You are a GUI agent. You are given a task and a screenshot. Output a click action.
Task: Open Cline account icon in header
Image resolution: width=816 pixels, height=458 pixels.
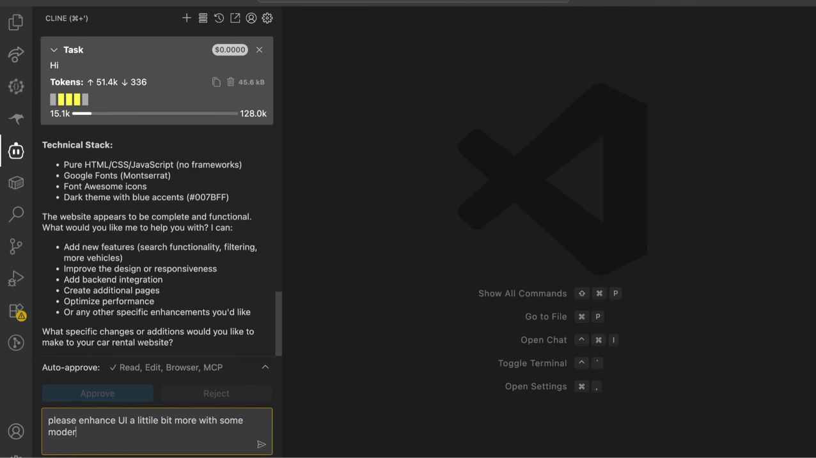pos(251,18)
